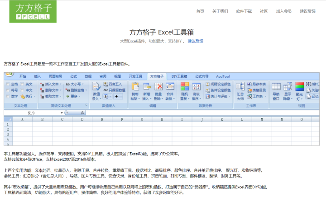Click the 截取文本 extract text icon
This screenshot has height=197, width=326.
[x=42, y=96]
